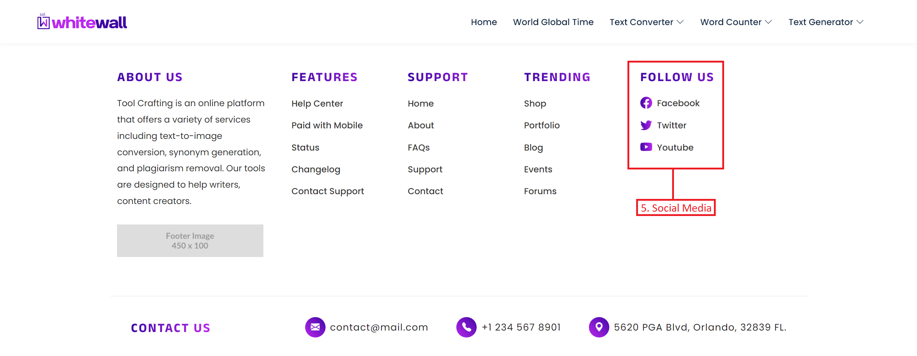Click Home under Support column
This screenshot has width=917, height=356.
421,104
